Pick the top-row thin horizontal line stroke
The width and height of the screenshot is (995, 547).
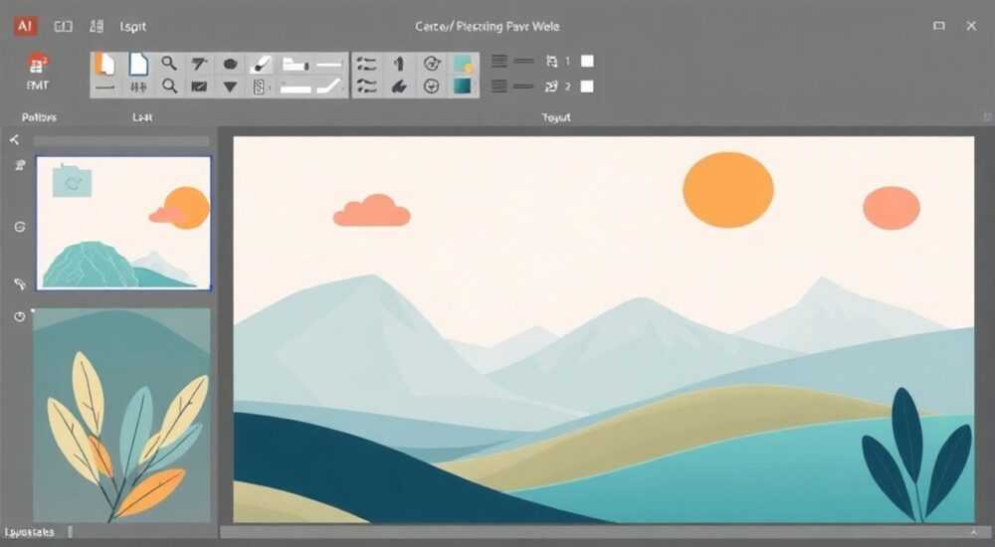(x=329, y=65)
